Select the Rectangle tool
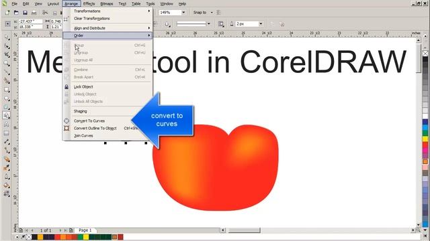The height and width of the screenshot is (241, 430). point(7,90)
